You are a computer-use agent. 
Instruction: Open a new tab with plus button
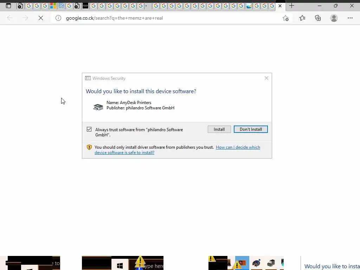click(291, 6)
